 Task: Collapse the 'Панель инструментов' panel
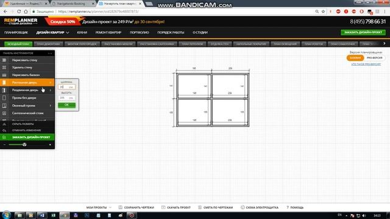(x=50, y=53)
